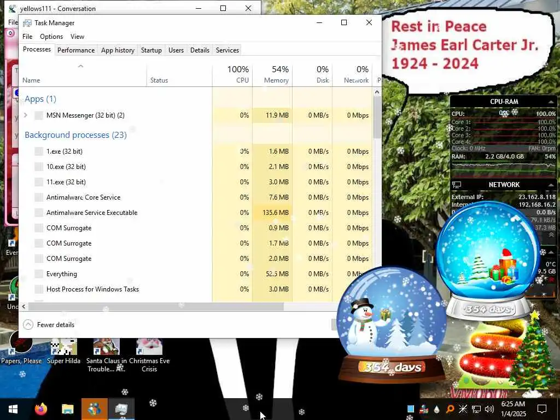
Task: Click the volume speaker tray icon
Action: [x=489, y=409]
